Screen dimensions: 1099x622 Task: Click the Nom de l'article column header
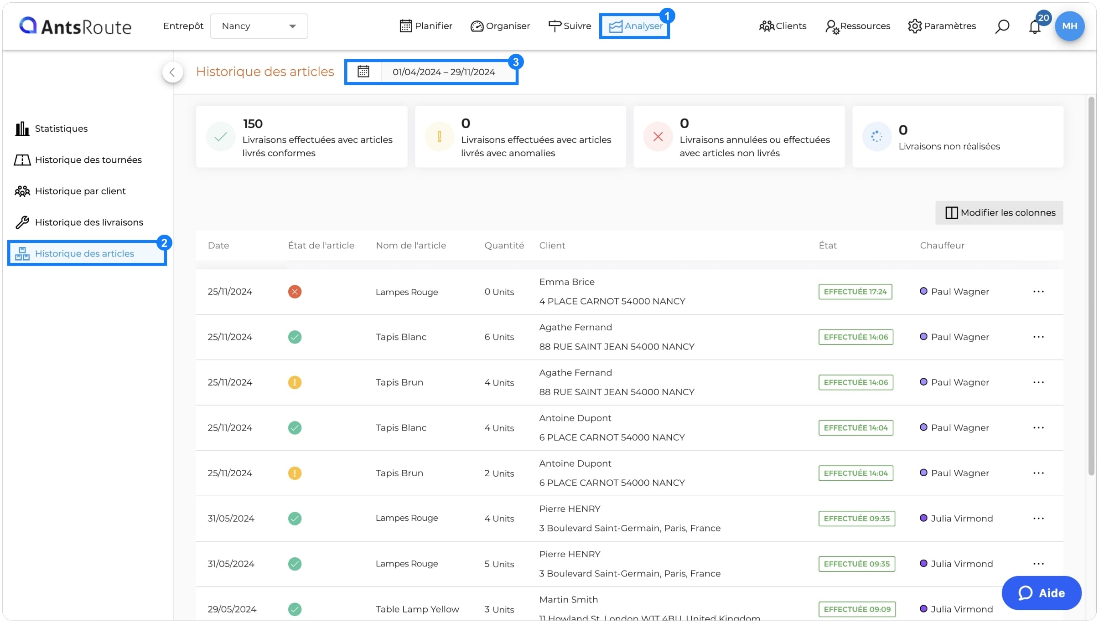(411, 246)
